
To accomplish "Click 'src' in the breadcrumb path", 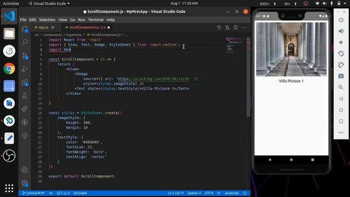I will coord(37,35).
